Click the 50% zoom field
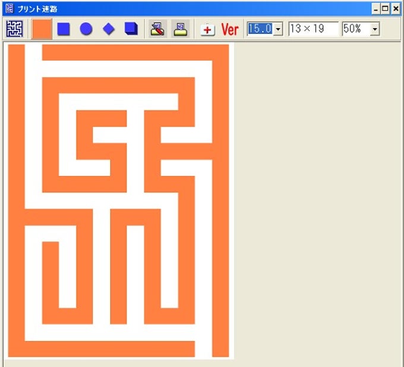404x367 pixels. [356, 29]
